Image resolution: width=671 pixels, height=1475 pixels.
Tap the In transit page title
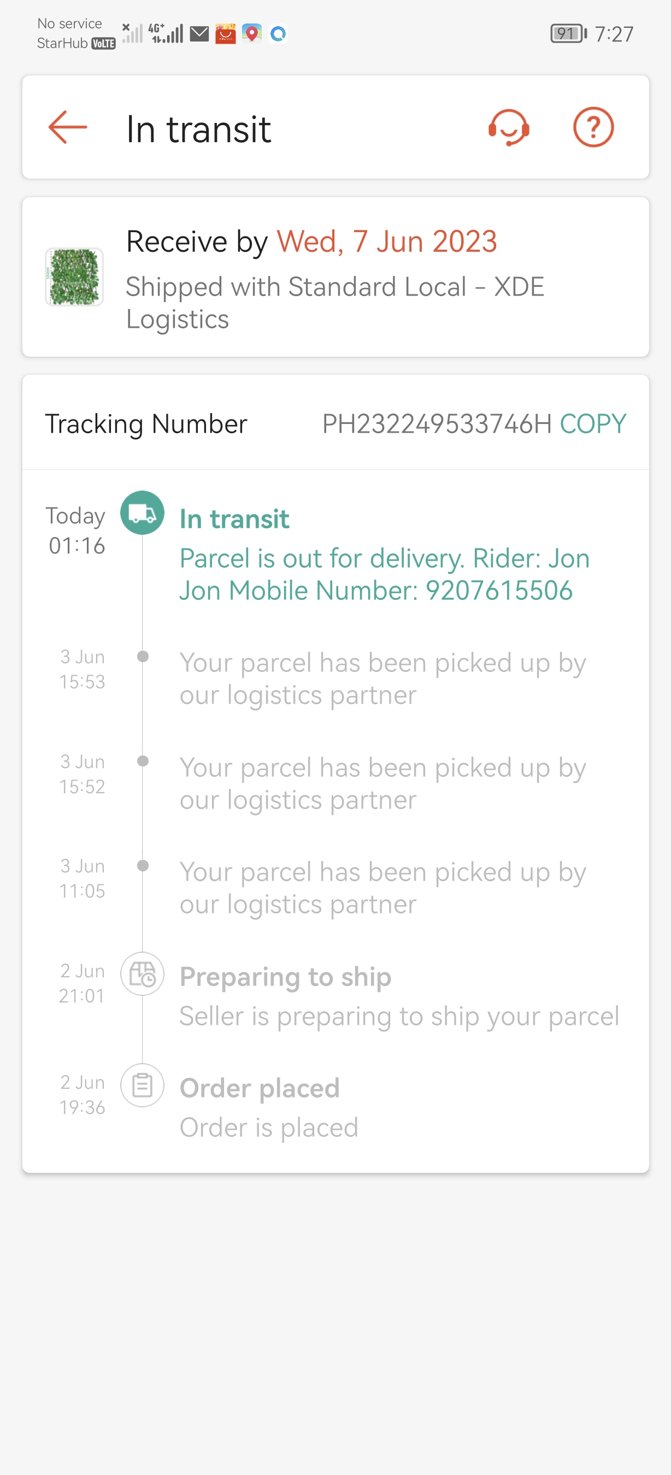tap(198, 129)
